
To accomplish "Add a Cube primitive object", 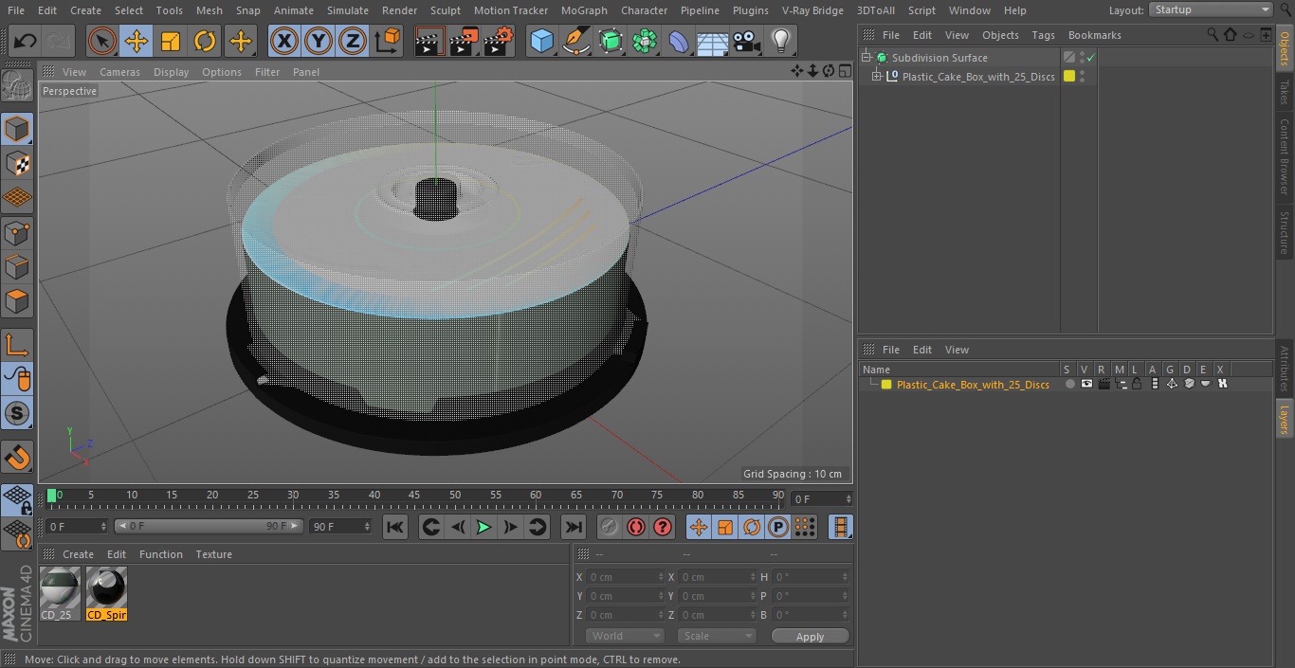I will click(x=541, y=41).
